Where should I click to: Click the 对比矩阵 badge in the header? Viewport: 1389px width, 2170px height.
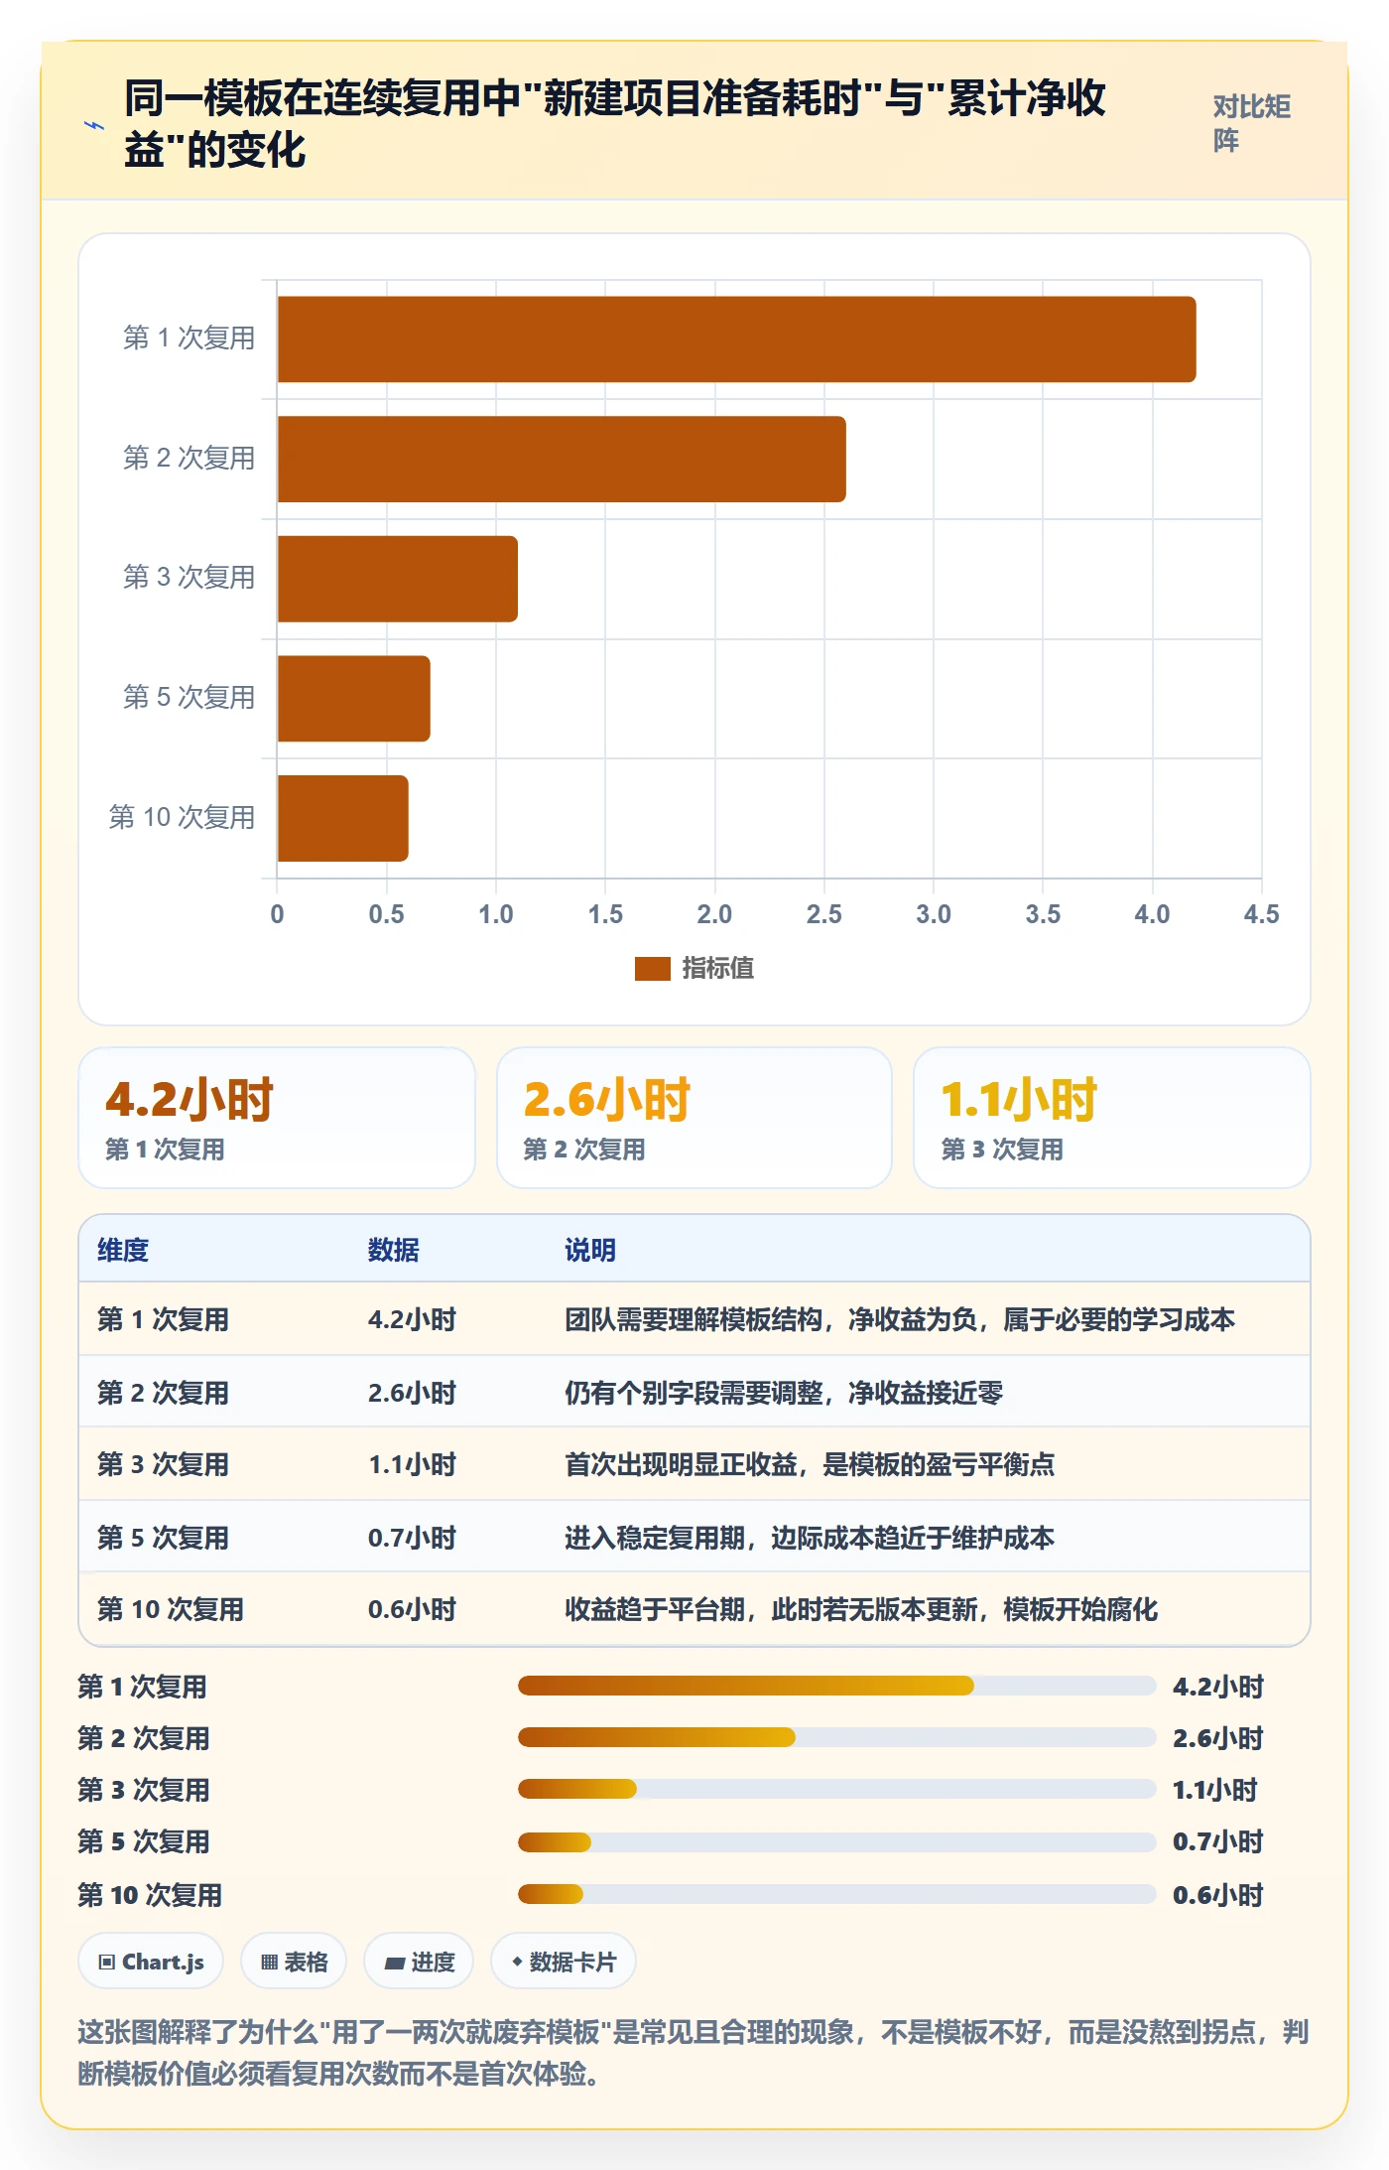[1252, 123]
